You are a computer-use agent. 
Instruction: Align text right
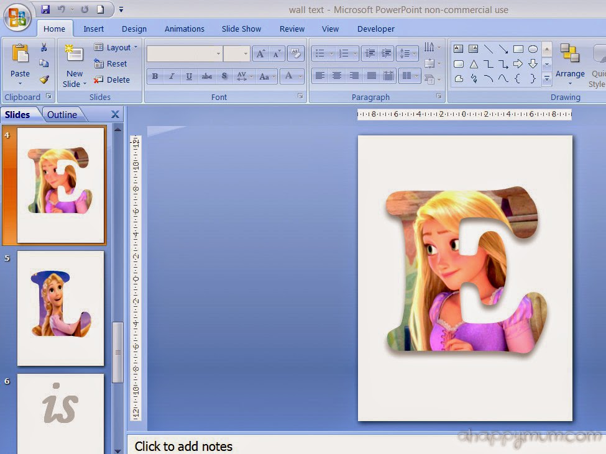(x=354, y=76)
